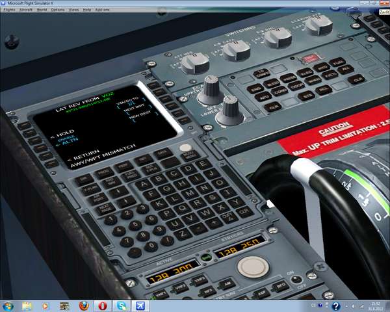The width and height of the screenshot is (390, 312).
Task: Open Firefox from the Windows taskbar
Action: pos(84,306)
